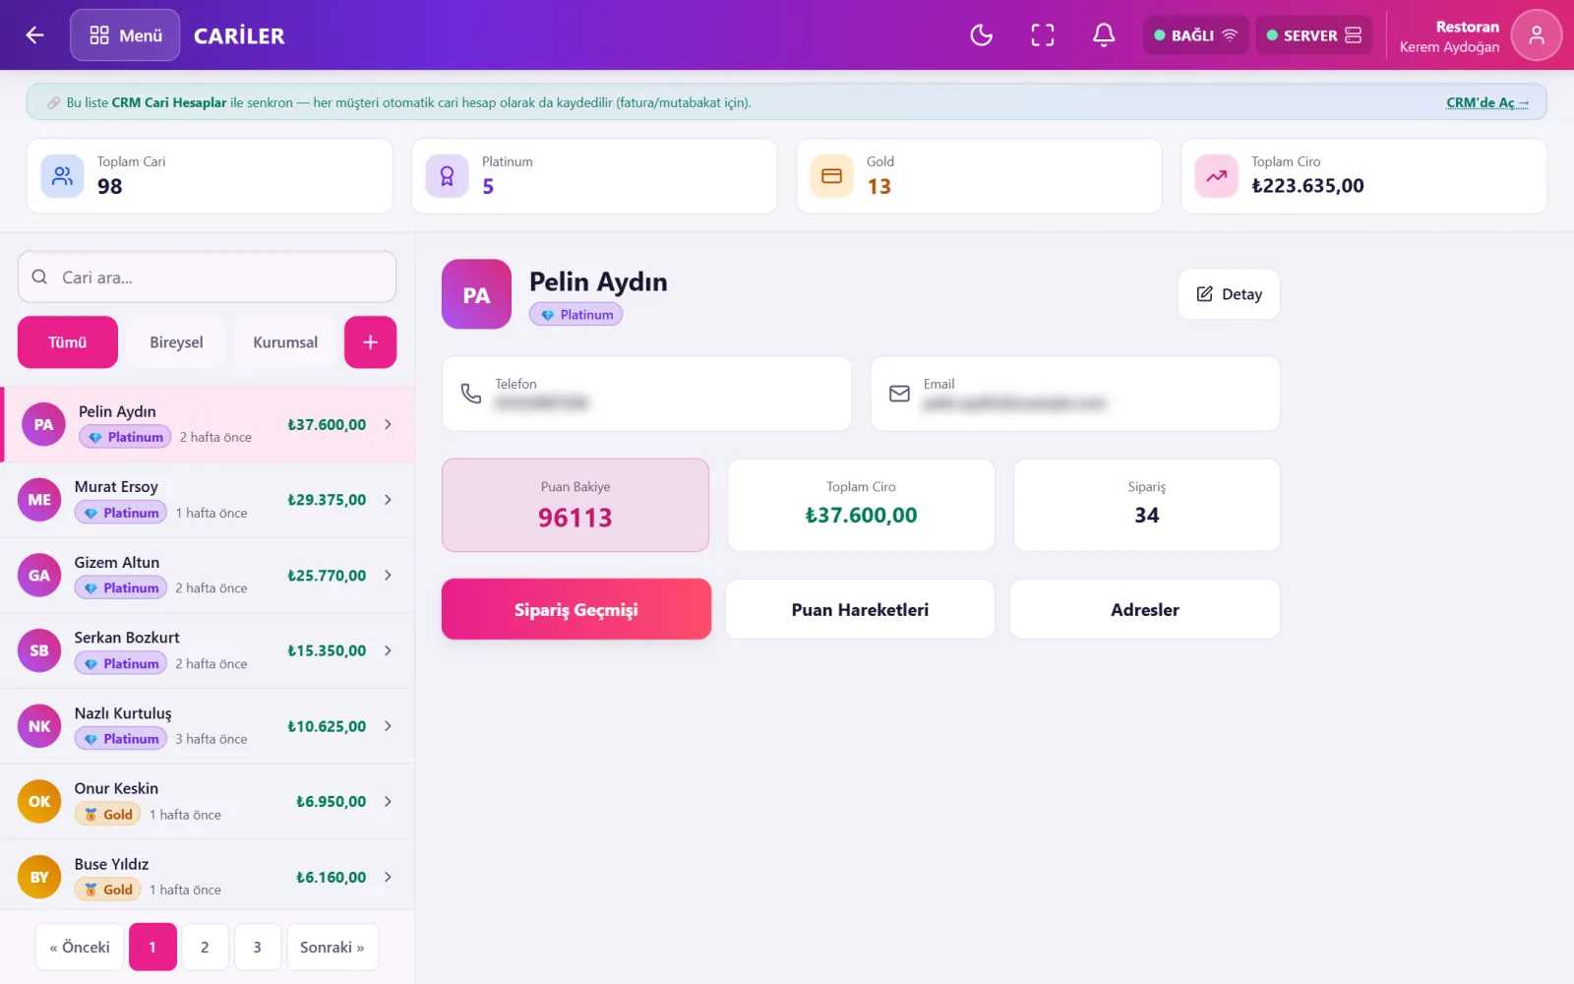Click the Gold card icon
Viewport: 1574px width, 984px height.
point(831,176)
